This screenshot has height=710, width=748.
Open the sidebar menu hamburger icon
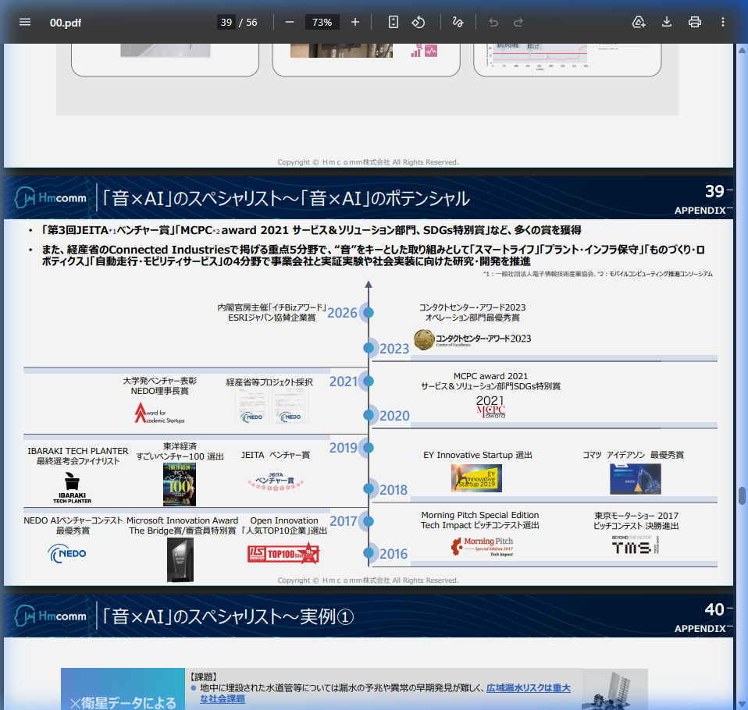[25, 22]
